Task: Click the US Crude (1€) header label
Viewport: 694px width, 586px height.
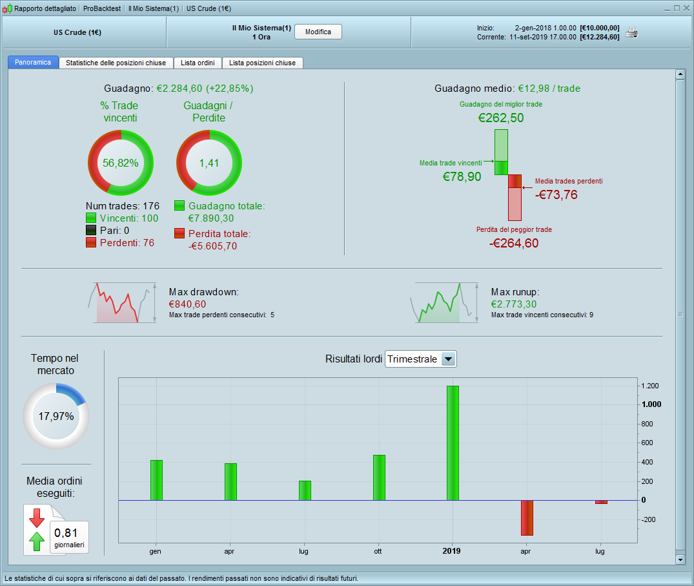Action: 77,32
